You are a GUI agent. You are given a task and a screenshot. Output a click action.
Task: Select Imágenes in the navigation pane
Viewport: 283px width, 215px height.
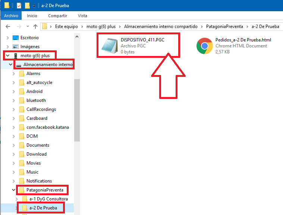click(x=30, y=47)
